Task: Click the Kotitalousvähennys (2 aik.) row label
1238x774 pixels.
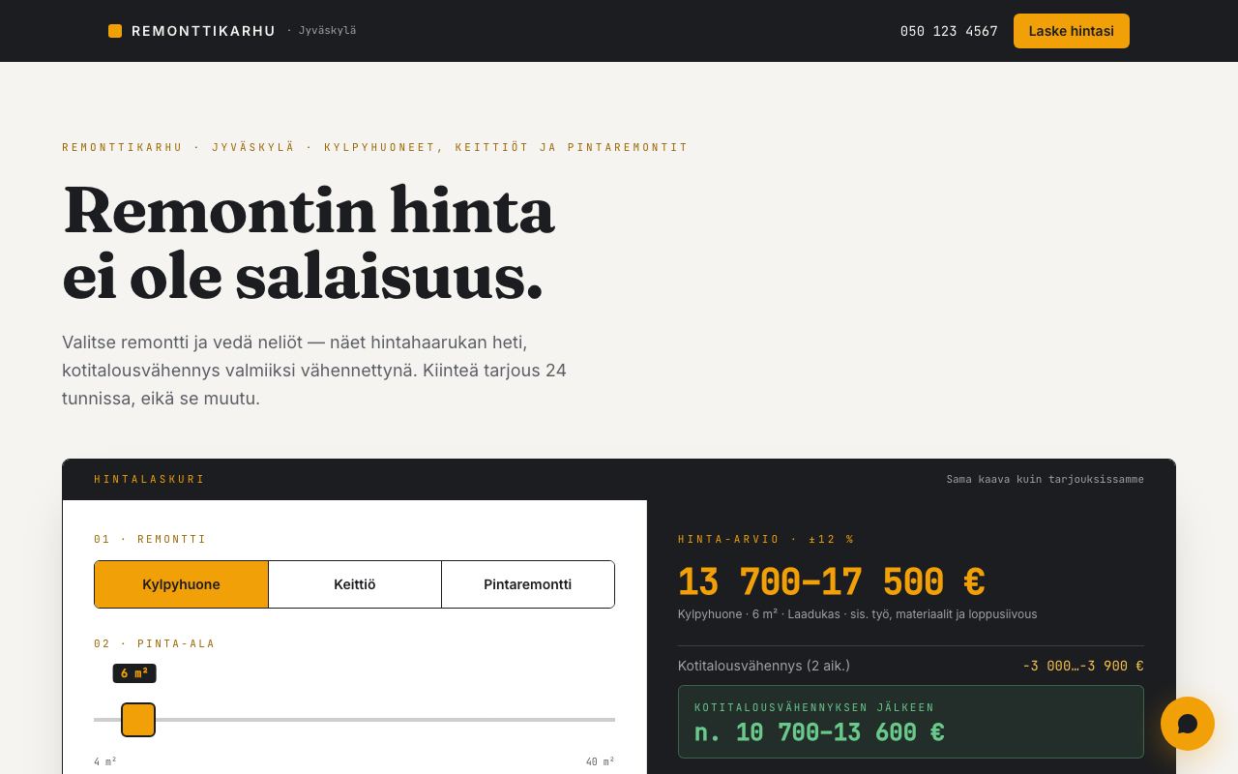Action: pyautogui.click(x=764, y=666)
